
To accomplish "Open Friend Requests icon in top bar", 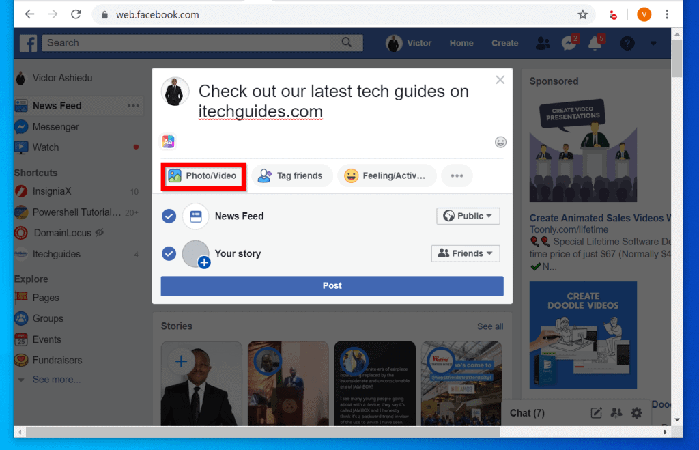I will (x=543, y=43).
